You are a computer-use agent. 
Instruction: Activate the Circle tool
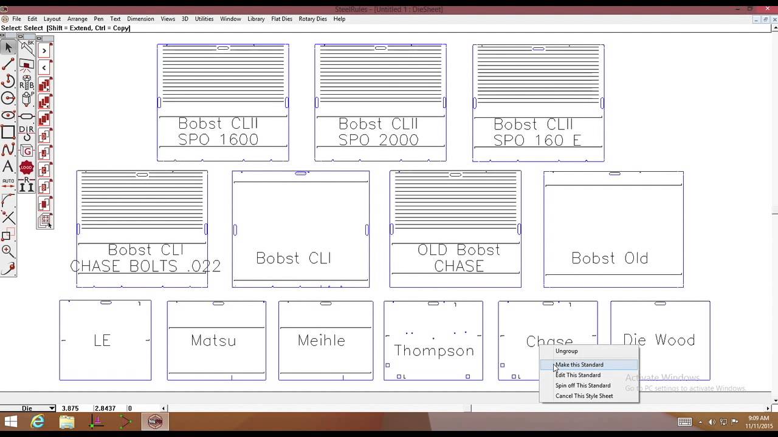(9, 98)
